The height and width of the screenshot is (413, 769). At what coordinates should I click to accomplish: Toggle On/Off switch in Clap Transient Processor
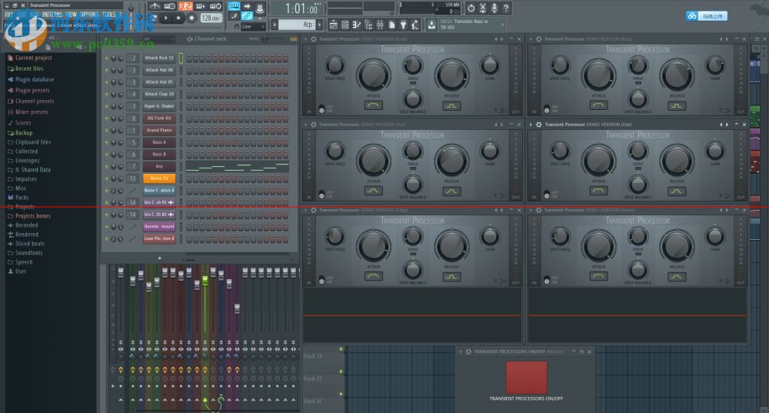pos(321,280)
